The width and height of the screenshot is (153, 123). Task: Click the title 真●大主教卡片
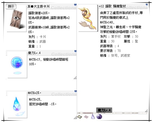pos(39,6)
